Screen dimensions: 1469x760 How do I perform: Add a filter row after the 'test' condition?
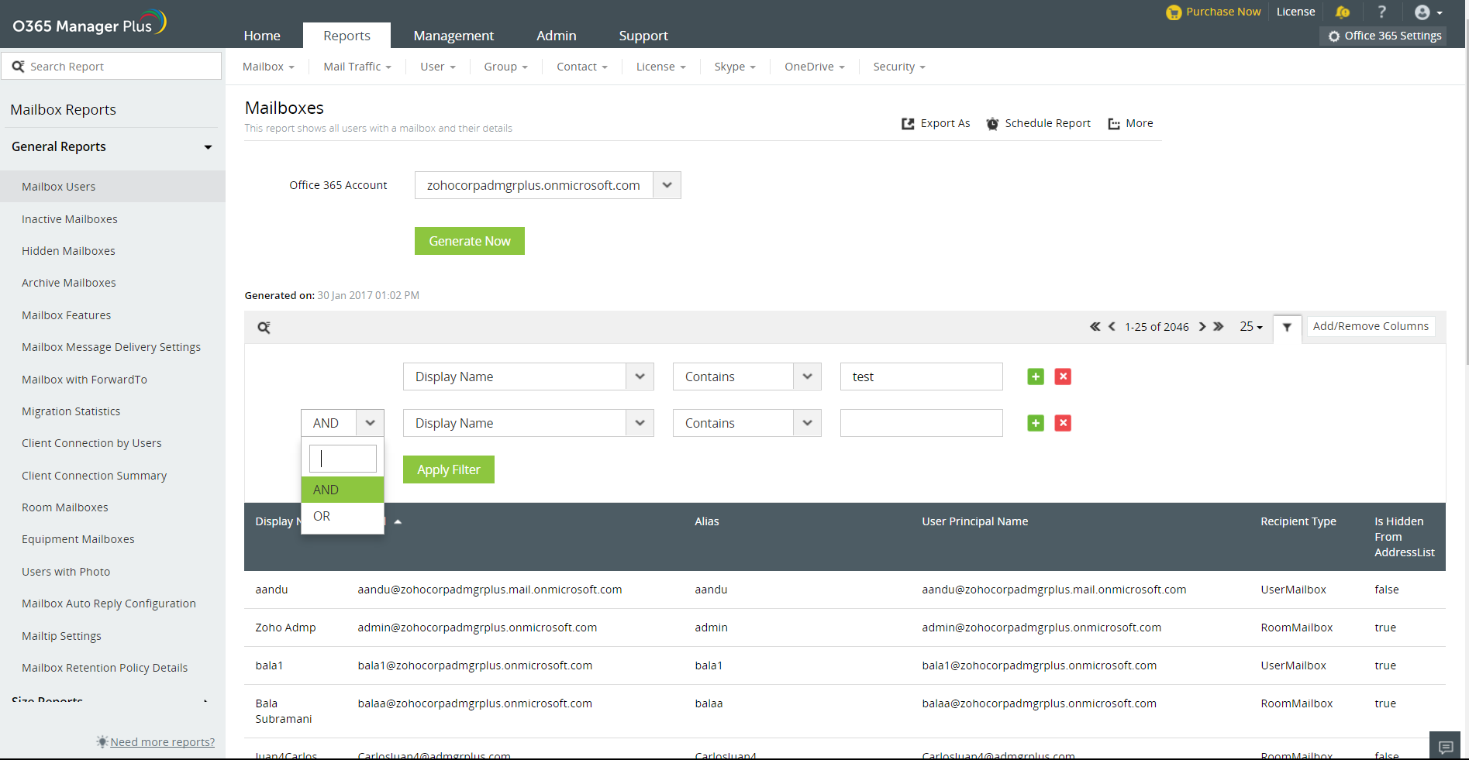[x=1036, y=377]
